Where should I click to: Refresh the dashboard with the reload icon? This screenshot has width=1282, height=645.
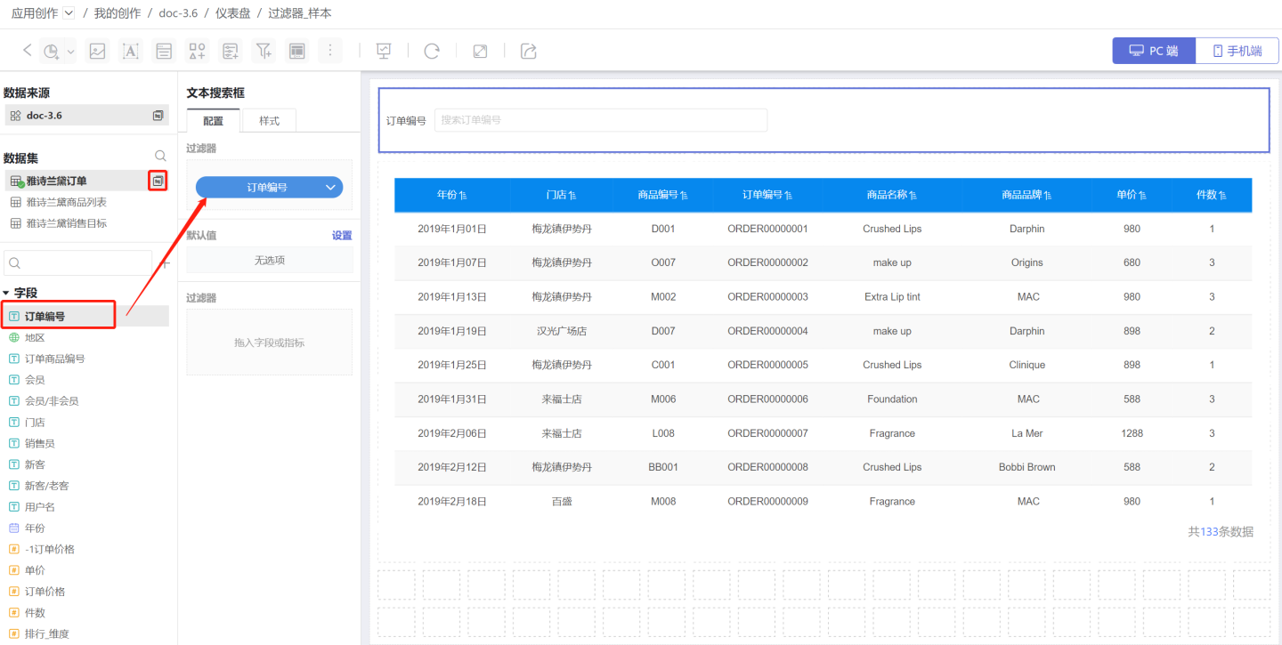(432, 51)
